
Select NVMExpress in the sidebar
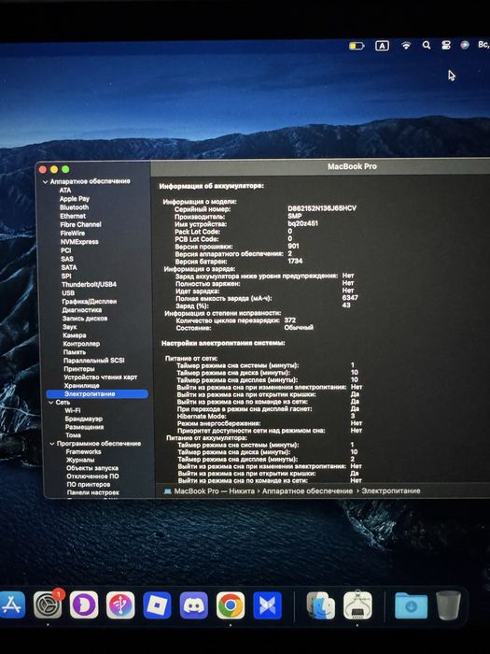point(79,242)
